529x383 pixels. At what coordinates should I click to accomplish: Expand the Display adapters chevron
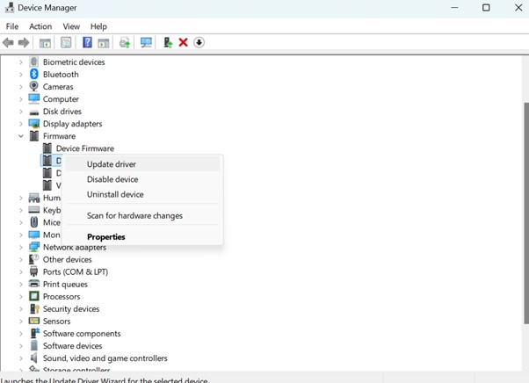click(20, 124)
